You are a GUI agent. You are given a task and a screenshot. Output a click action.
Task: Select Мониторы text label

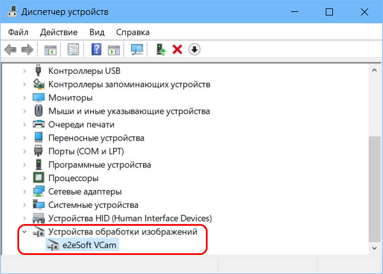(x=70, y=98)
